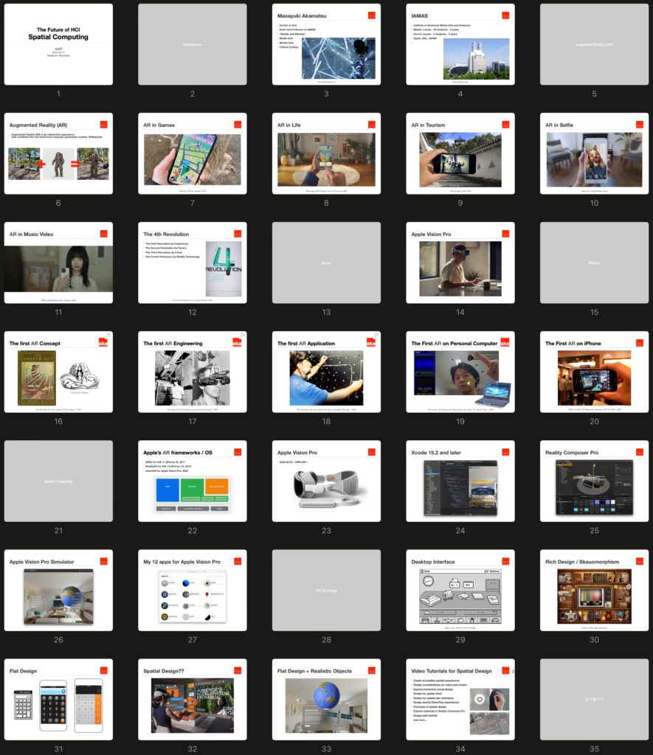Choose the 'AR in Tourism' slide thumbnail
Image resolution: width=653 pixels, height=755 pixels.
pos(460,153)
